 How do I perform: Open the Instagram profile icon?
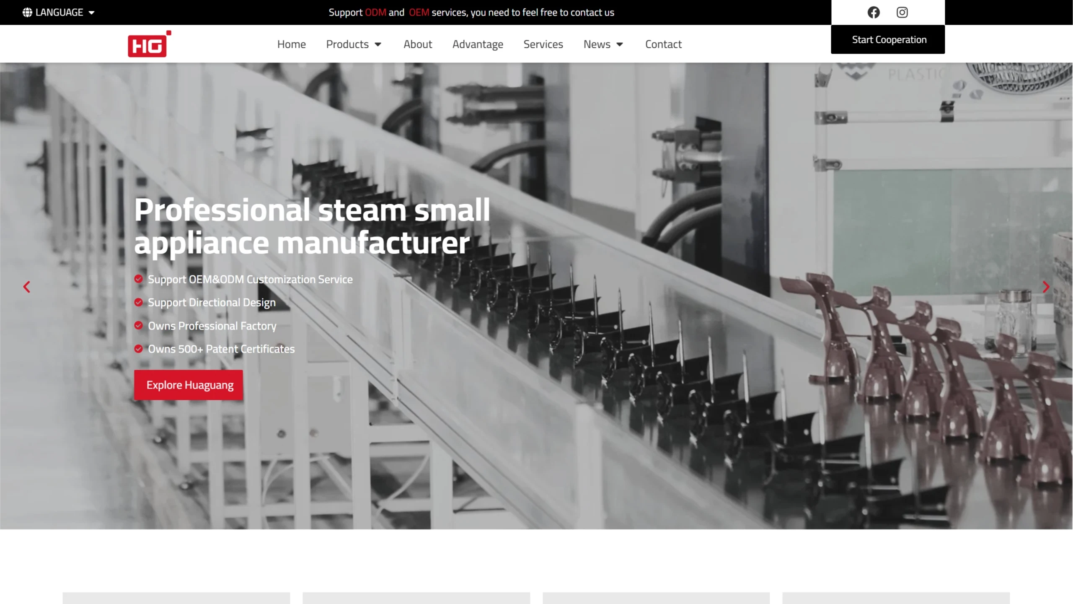click(902, 12)
